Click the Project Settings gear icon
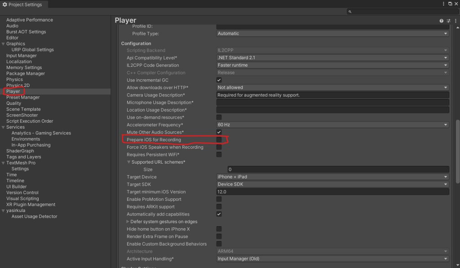This screenshot has width=460, height=268. pos(4,4)
